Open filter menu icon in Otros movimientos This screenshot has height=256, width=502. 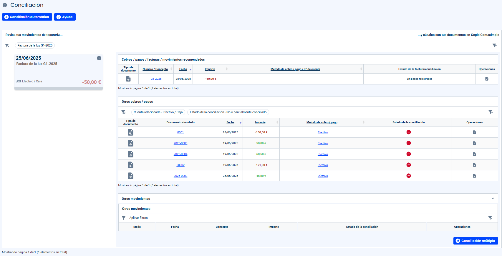490,218
